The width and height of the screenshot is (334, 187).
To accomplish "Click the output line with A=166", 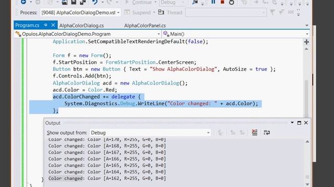I will pyautogui.click(x=107, y=159).
